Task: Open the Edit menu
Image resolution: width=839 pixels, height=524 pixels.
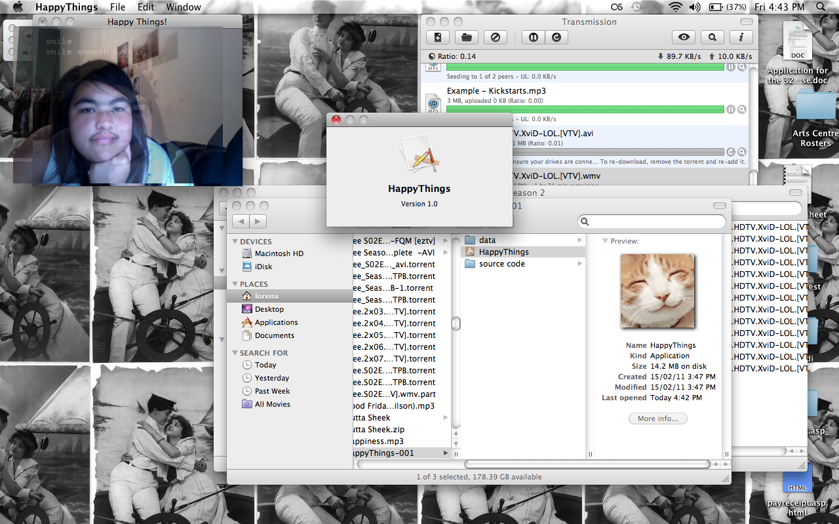Action: tap(146, 7)
